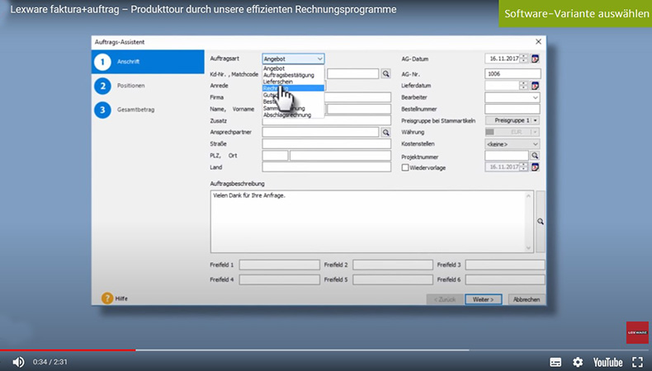
Task: Open the Währung EUR dropdown
Action: (x=535, y=132)
